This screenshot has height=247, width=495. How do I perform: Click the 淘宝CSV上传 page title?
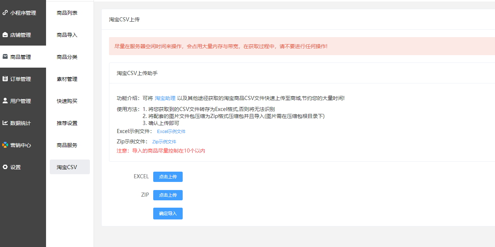click(124, 19)
